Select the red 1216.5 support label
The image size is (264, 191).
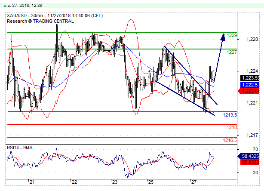click(230, 140)
